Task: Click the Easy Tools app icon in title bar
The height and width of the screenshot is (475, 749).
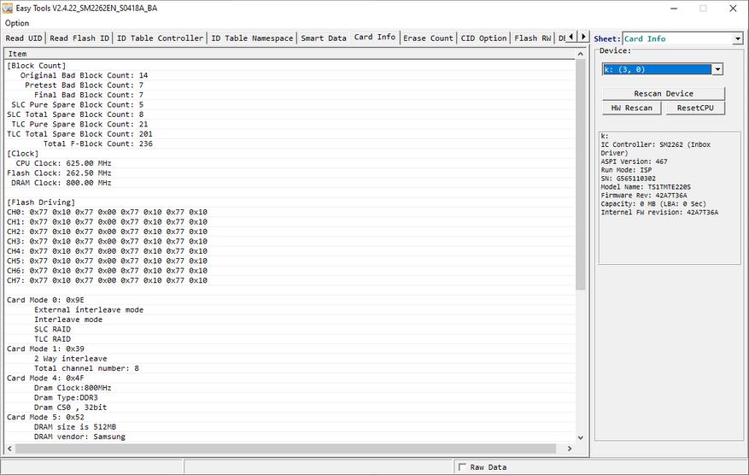Action: (9, 8)
